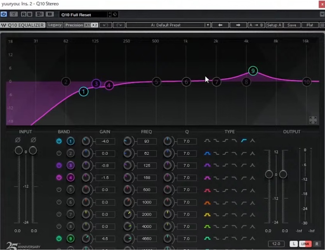
Task: Select low shelf type for band 3
Action: 216,165
